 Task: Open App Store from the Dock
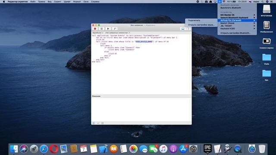tap(183, 149)
